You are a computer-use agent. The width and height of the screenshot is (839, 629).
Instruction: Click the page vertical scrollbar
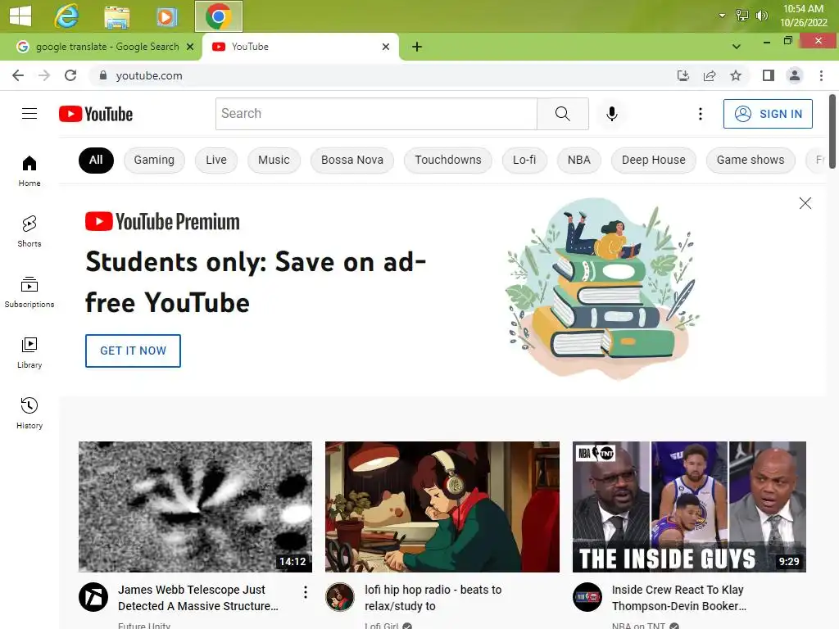pyautogui.click(x=832, y=132)
